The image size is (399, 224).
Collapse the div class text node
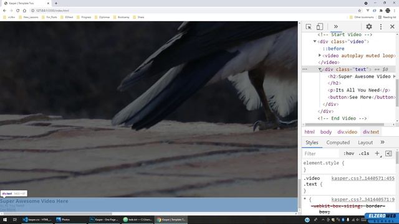[320, 69]
